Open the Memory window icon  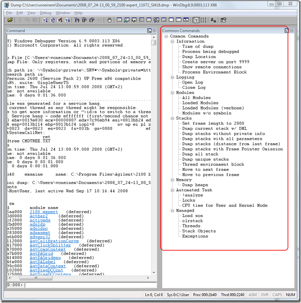pyautogui.click(x=149, y=20)
